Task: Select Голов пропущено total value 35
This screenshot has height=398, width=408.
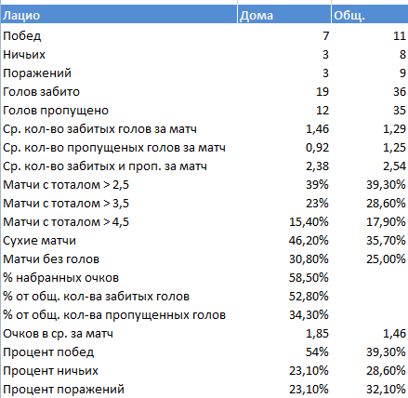Action: click(x=400, y=111)
